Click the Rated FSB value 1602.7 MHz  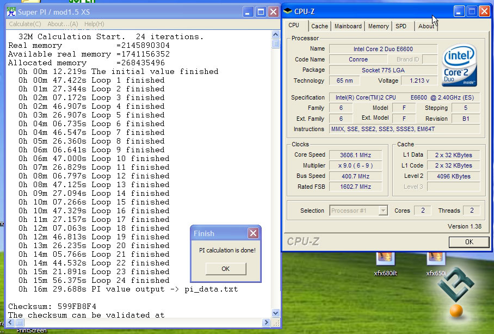click(355, 187)
